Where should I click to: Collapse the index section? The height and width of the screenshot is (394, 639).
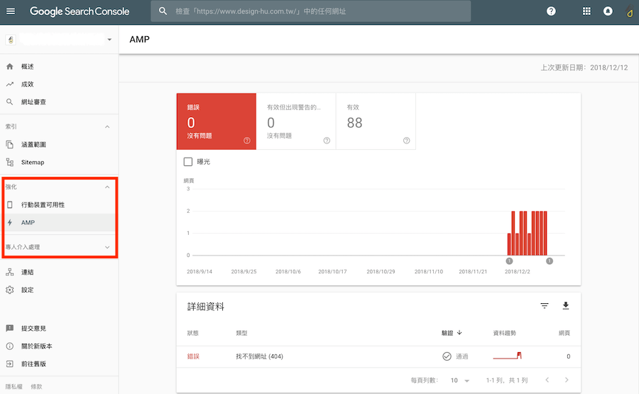point(107,127)
